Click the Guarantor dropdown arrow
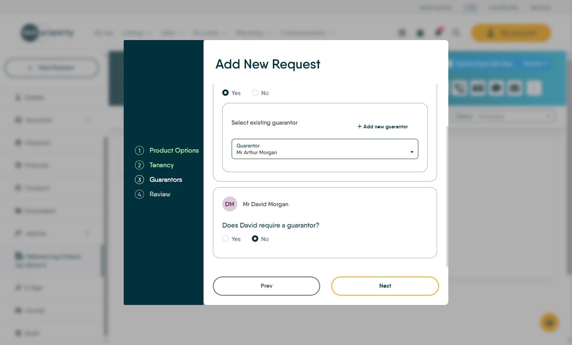 [412, 152]
